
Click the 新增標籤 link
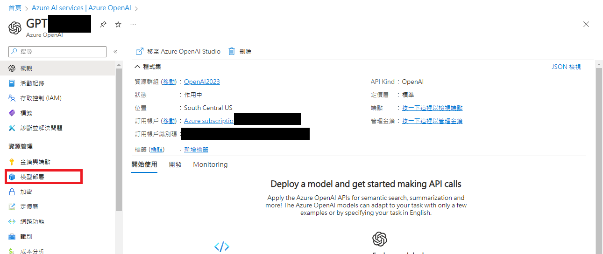coord(196,149)
